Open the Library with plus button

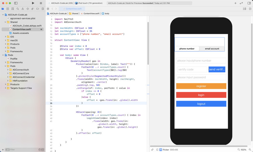235,3
